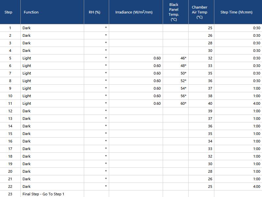Select the Black Panel Temp. header
Viewport: 262px width, 197px height.
tap(174, 12)
